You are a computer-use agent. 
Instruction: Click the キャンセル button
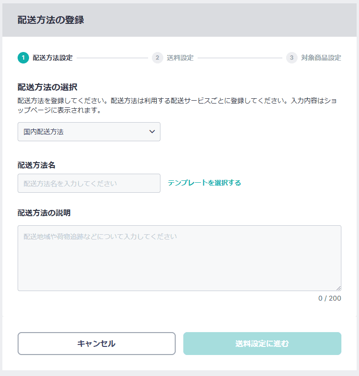(97, 344)
